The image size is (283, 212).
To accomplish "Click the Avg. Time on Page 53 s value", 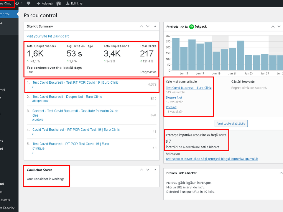I will (74, 54).
